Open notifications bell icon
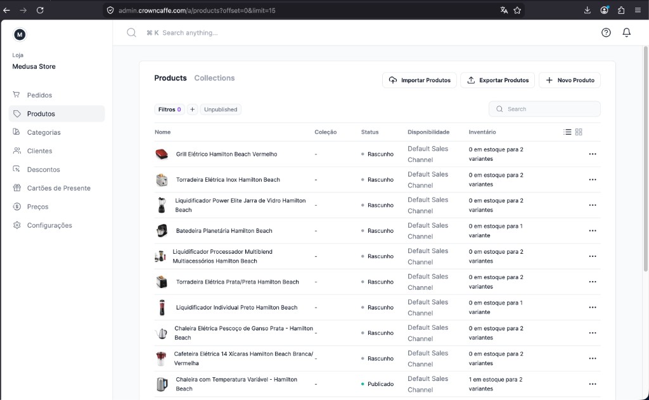This screenshot has height=400, width=649. tap(627, 33)
